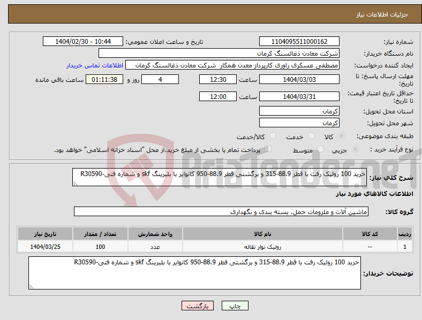Viewport: 422px width, 320px height.
Task: Click the requester field مصطفی عسکری راوری
Action: pyautogui.click(x=232, y=65)
